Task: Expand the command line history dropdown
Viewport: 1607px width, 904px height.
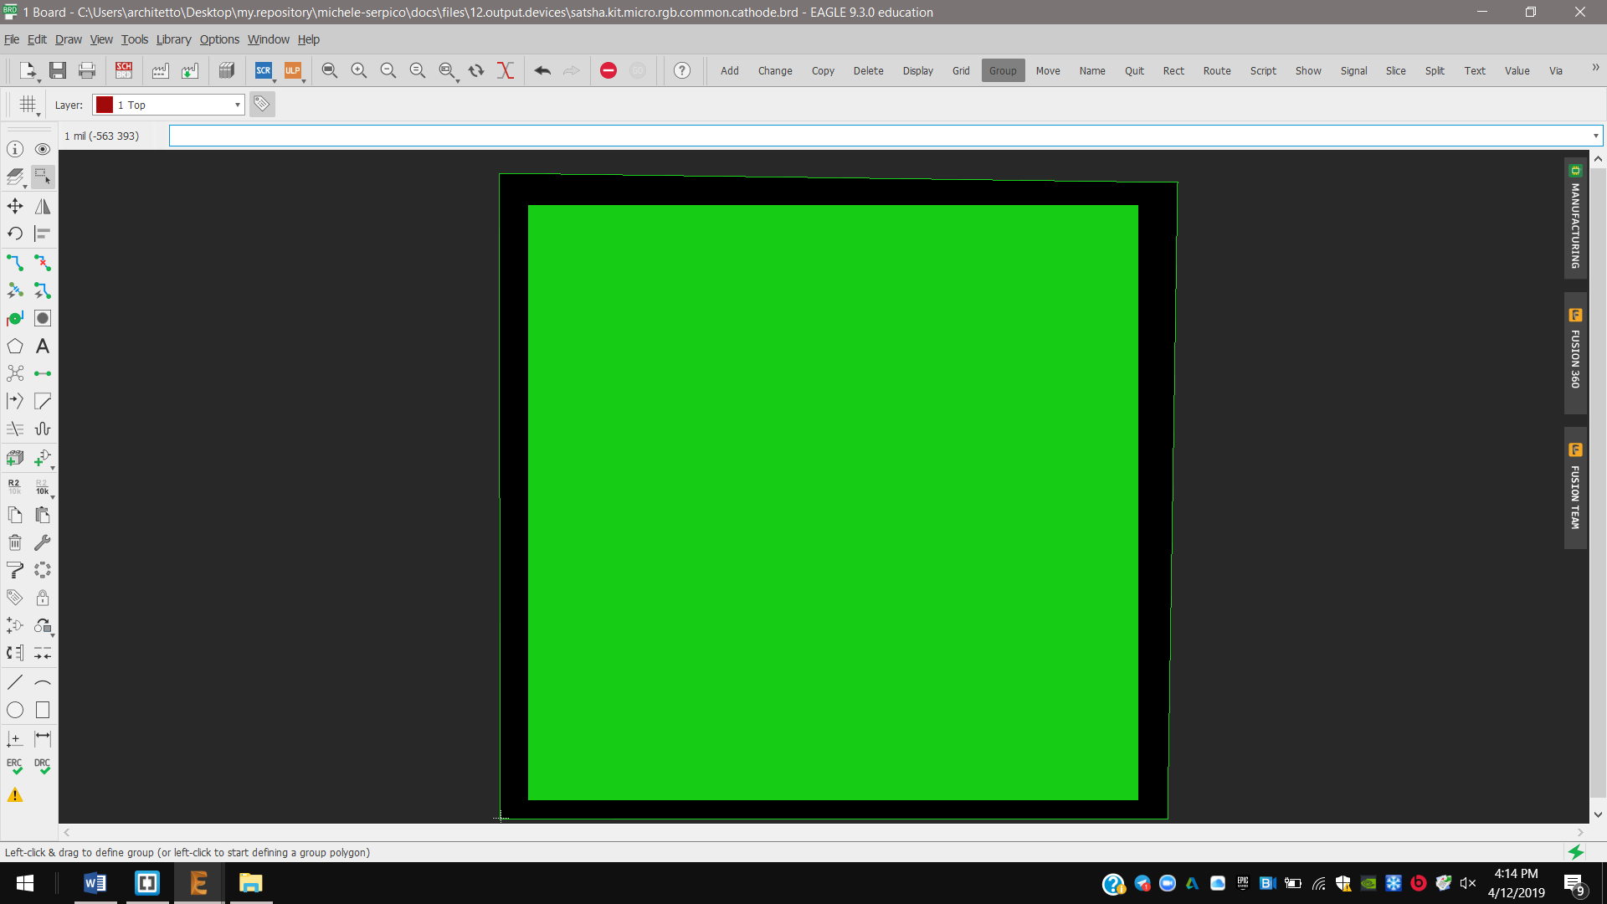Action: (x=1595, y=136)
